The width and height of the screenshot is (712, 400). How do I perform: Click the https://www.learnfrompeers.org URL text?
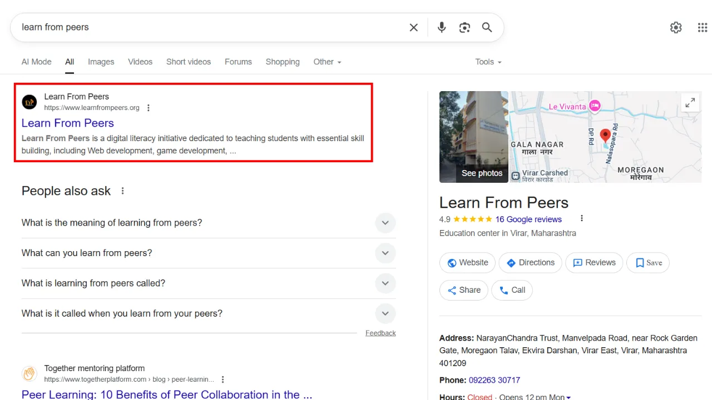[x=92, y=108]
